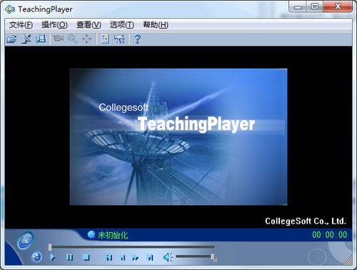357x270 pixels.
Task: Open the 选项(T) menu
Action: coord(121,25)
